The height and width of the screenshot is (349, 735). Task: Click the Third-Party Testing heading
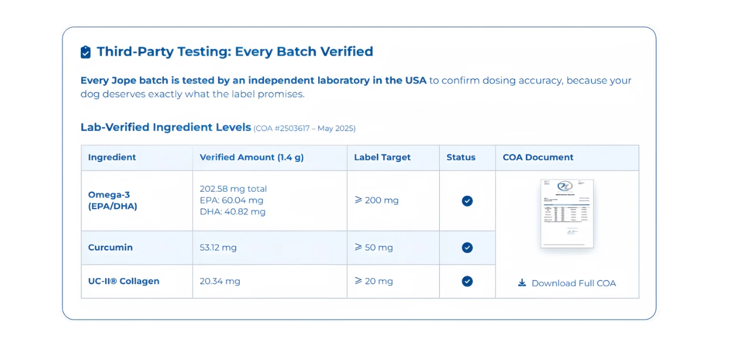point(235,52)
